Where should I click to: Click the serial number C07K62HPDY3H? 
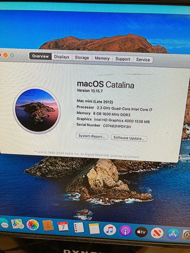tap(117, 126)
